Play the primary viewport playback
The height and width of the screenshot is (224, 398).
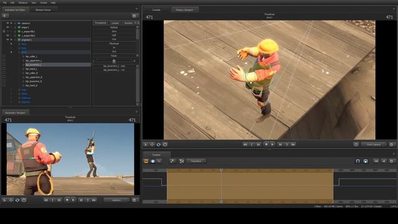coord(272,144)
